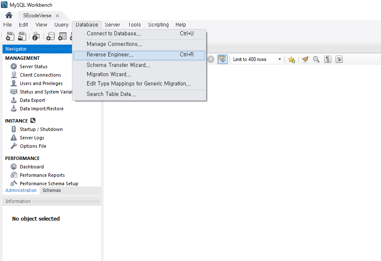Image resolution: width=381 pixels, height=261 pixels.
Task: Choose Connect to Database from menu
Action: [139, 34]
